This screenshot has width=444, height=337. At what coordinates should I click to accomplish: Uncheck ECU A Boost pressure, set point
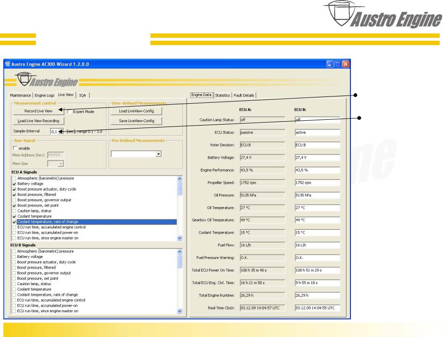point(14,206)
